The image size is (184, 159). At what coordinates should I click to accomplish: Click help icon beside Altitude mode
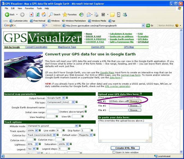(x=80, y=126)
